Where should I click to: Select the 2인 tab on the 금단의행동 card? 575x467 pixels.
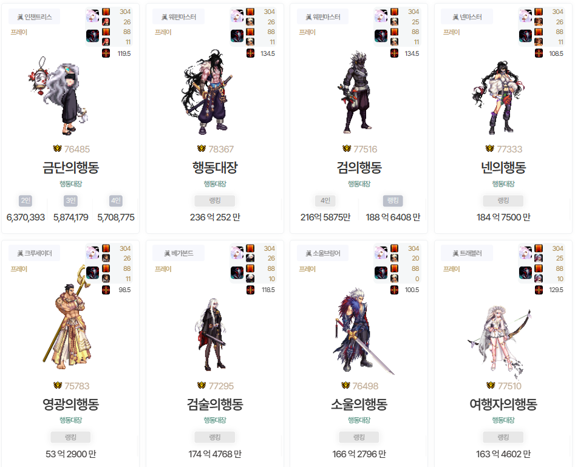[x=26, y=200]
